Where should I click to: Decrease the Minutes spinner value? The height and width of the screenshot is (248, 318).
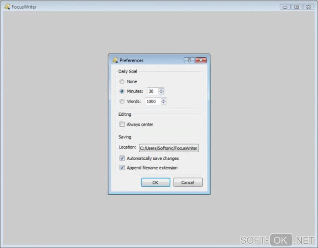[x=161, y=93]
